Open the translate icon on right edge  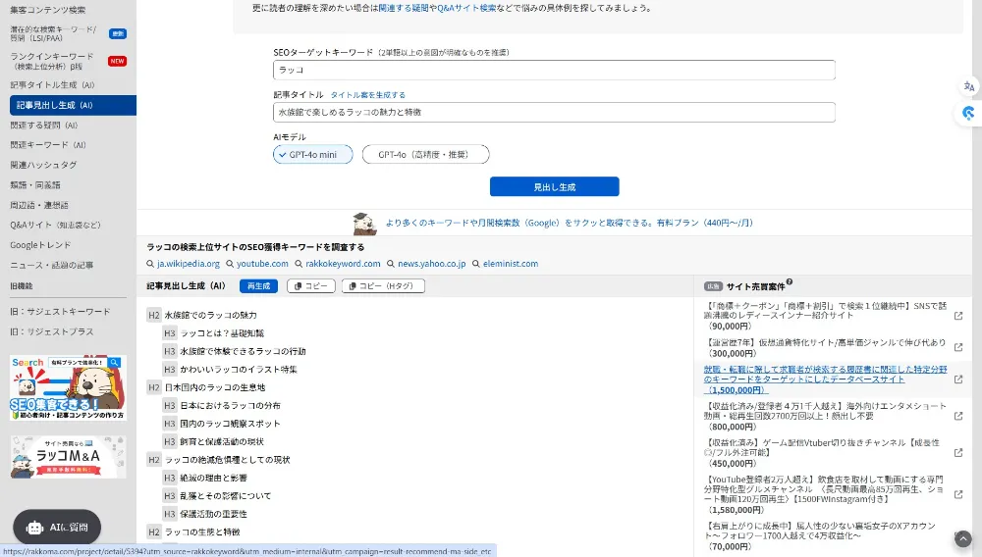969,86
